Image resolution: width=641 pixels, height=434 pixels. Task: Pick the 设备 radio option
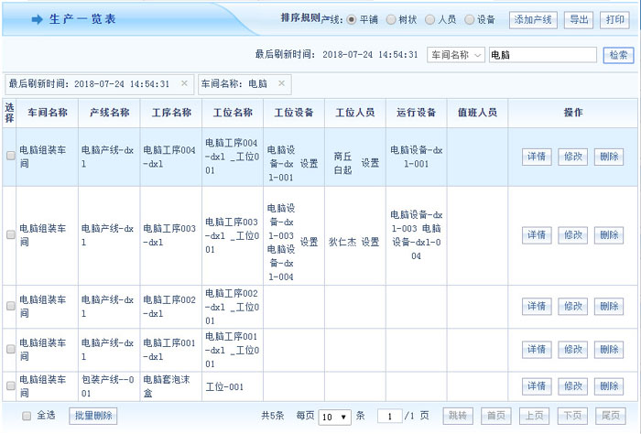(469, 19)
